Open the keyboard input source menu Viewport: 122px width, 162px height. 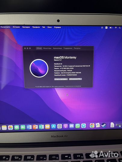pos(106,28)
